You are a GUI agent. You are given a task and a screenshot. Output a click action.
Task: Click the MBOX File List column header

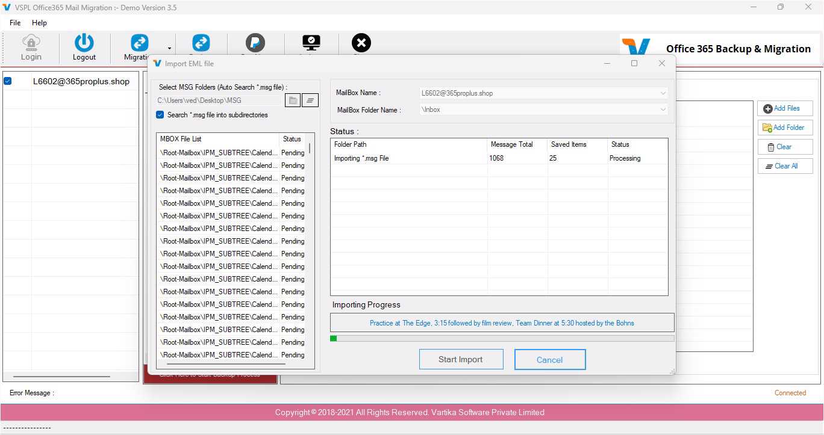click(217, 139)
